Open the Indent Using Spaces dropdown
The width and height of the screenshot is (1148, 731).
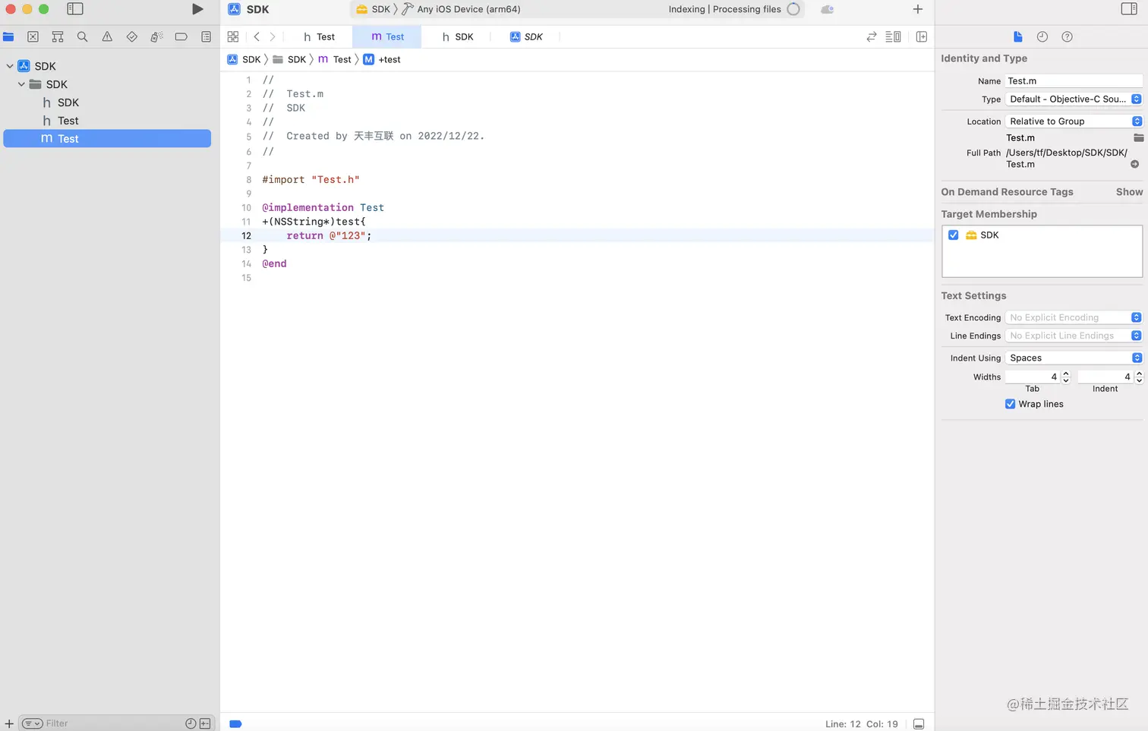coord(1074,358)
